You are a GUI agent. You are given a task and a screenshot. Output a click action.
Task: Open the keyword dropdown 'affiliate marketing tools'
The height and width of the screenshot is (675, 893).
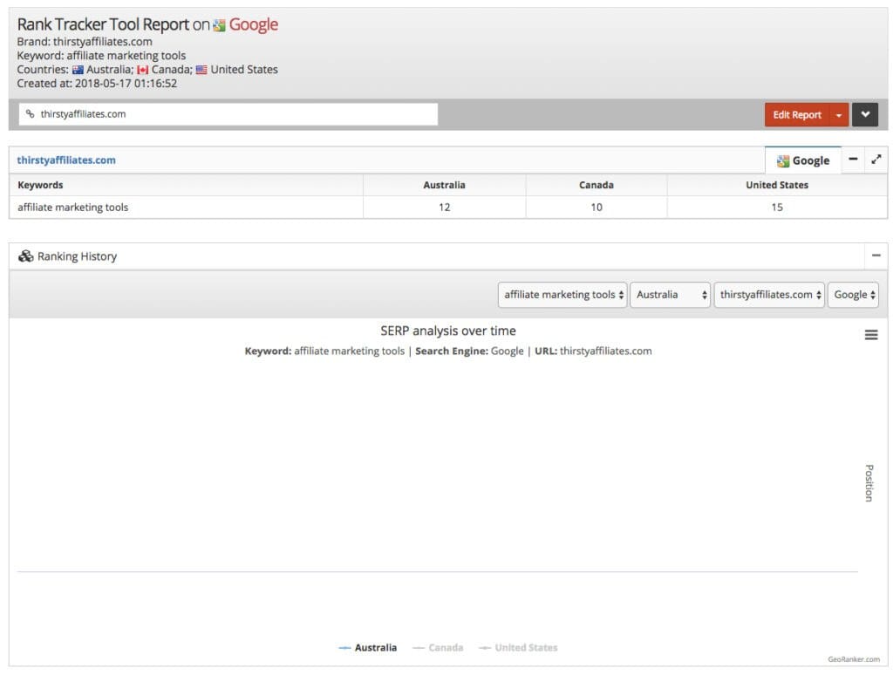point(562,295)
